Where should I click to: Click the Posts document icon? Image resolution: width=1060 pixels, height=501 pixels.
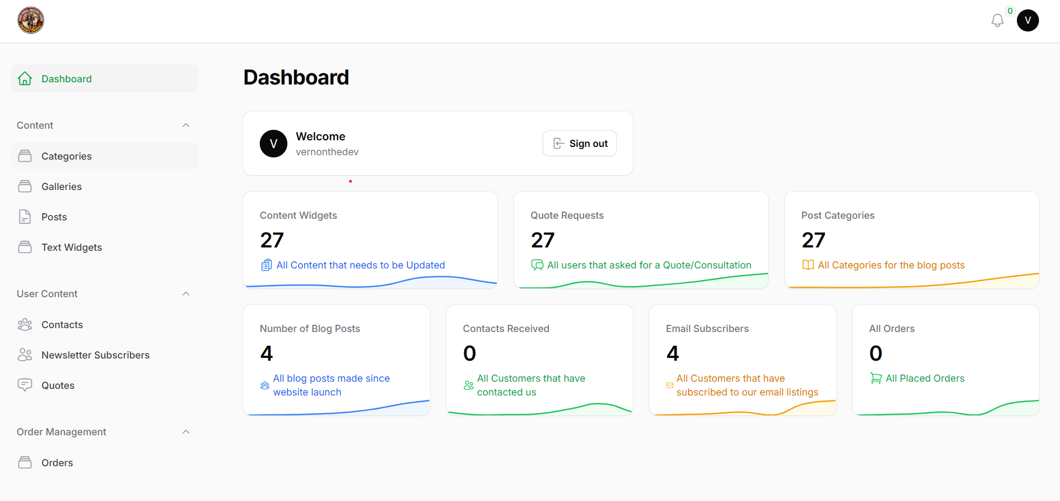(25, 217)
